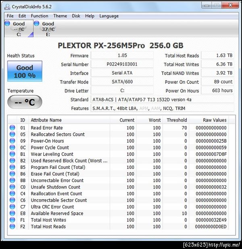Click status orb for Wear Leveling Count
Screen dimensions: 242x249
(12, 154)
